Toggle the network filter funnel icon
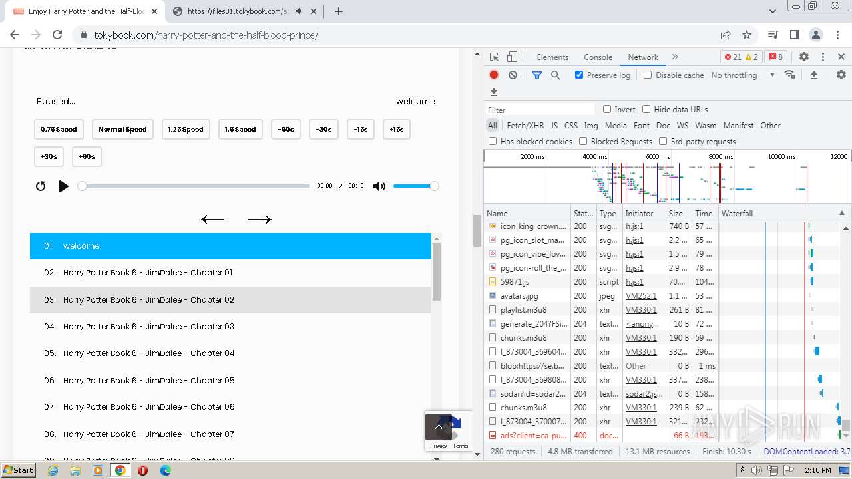This screenshot has height=479, width=852. [537, 75]
